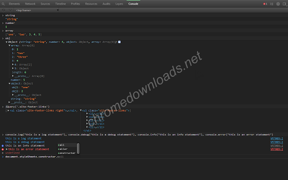This screenshot has height=180, width=288.
Task: Collapse the ul site-footer-links element
Action: click(81, 110)
